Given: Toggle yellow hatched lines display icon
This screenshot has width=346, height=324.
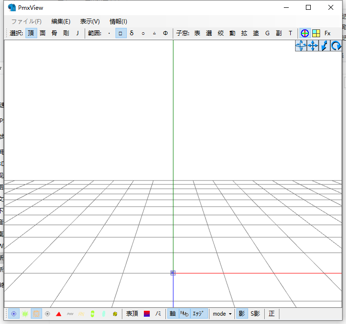Looking at the screenshot, I should coord(81,314).
